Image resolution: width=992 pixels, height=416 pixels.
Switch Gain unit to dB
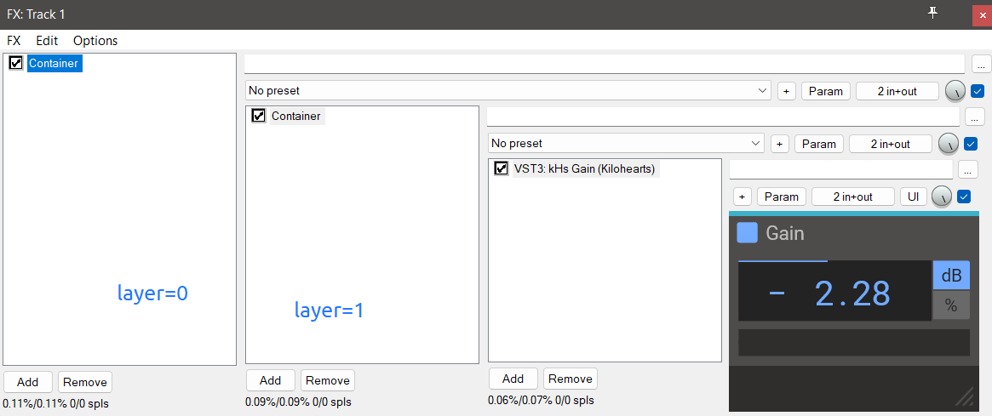click(x=951, y=276)
